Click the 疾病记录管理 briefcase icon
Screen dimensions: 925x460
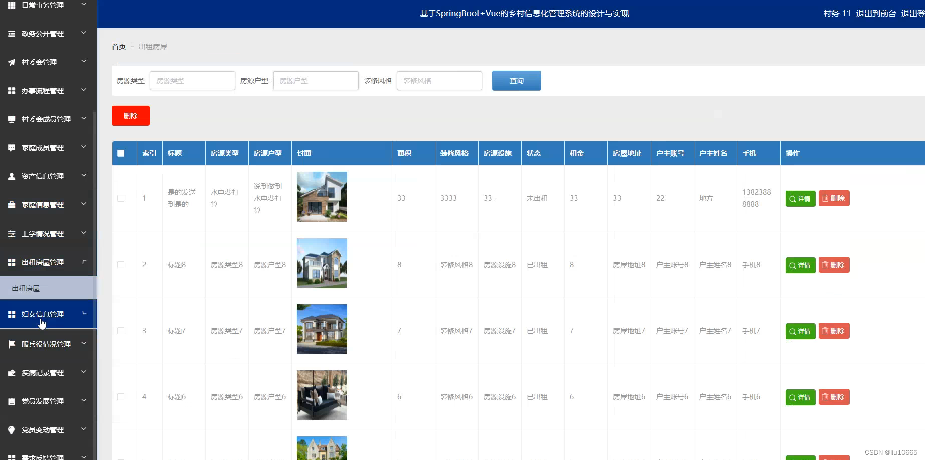(12, 372)
